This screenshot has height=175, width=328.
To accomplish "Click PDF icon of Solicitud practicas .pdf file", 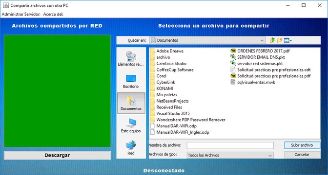I will coord(233,76).
